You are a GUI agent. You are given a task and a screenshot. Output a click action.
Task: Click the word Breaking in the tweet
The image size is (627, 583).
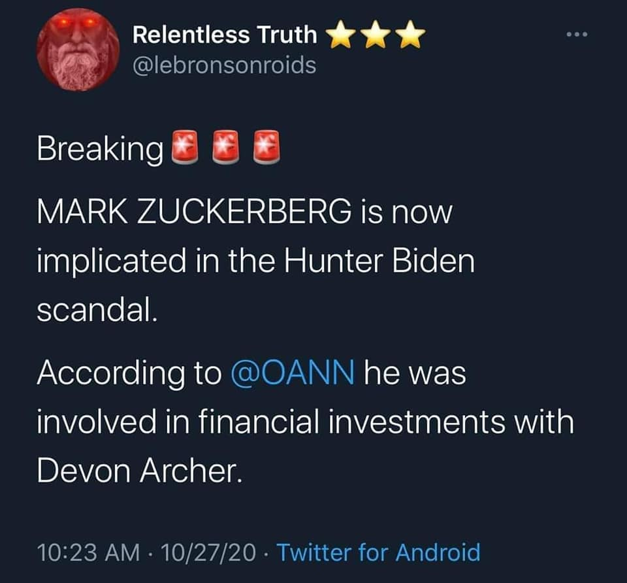pyautogui.click(x=99, y=149)
